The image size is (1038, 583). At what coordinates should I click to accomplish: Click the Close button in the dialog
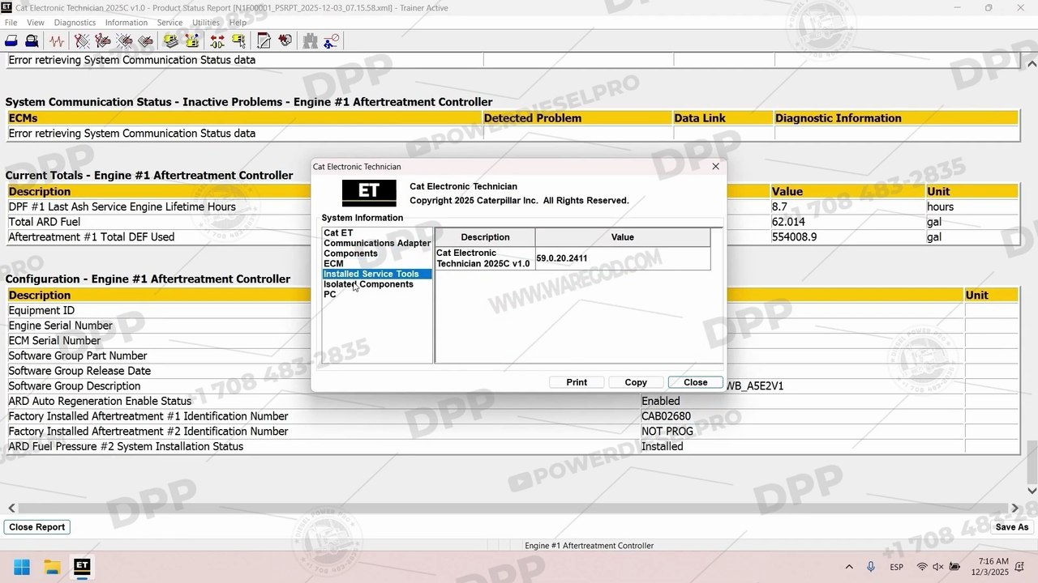[695, 382]
